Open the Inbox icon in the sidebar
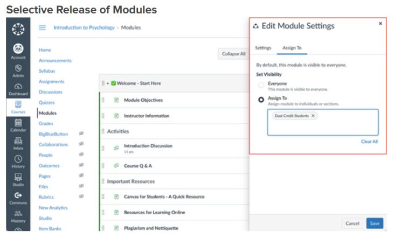The height and width of the screenshot is (238, 401). point(18,141)
